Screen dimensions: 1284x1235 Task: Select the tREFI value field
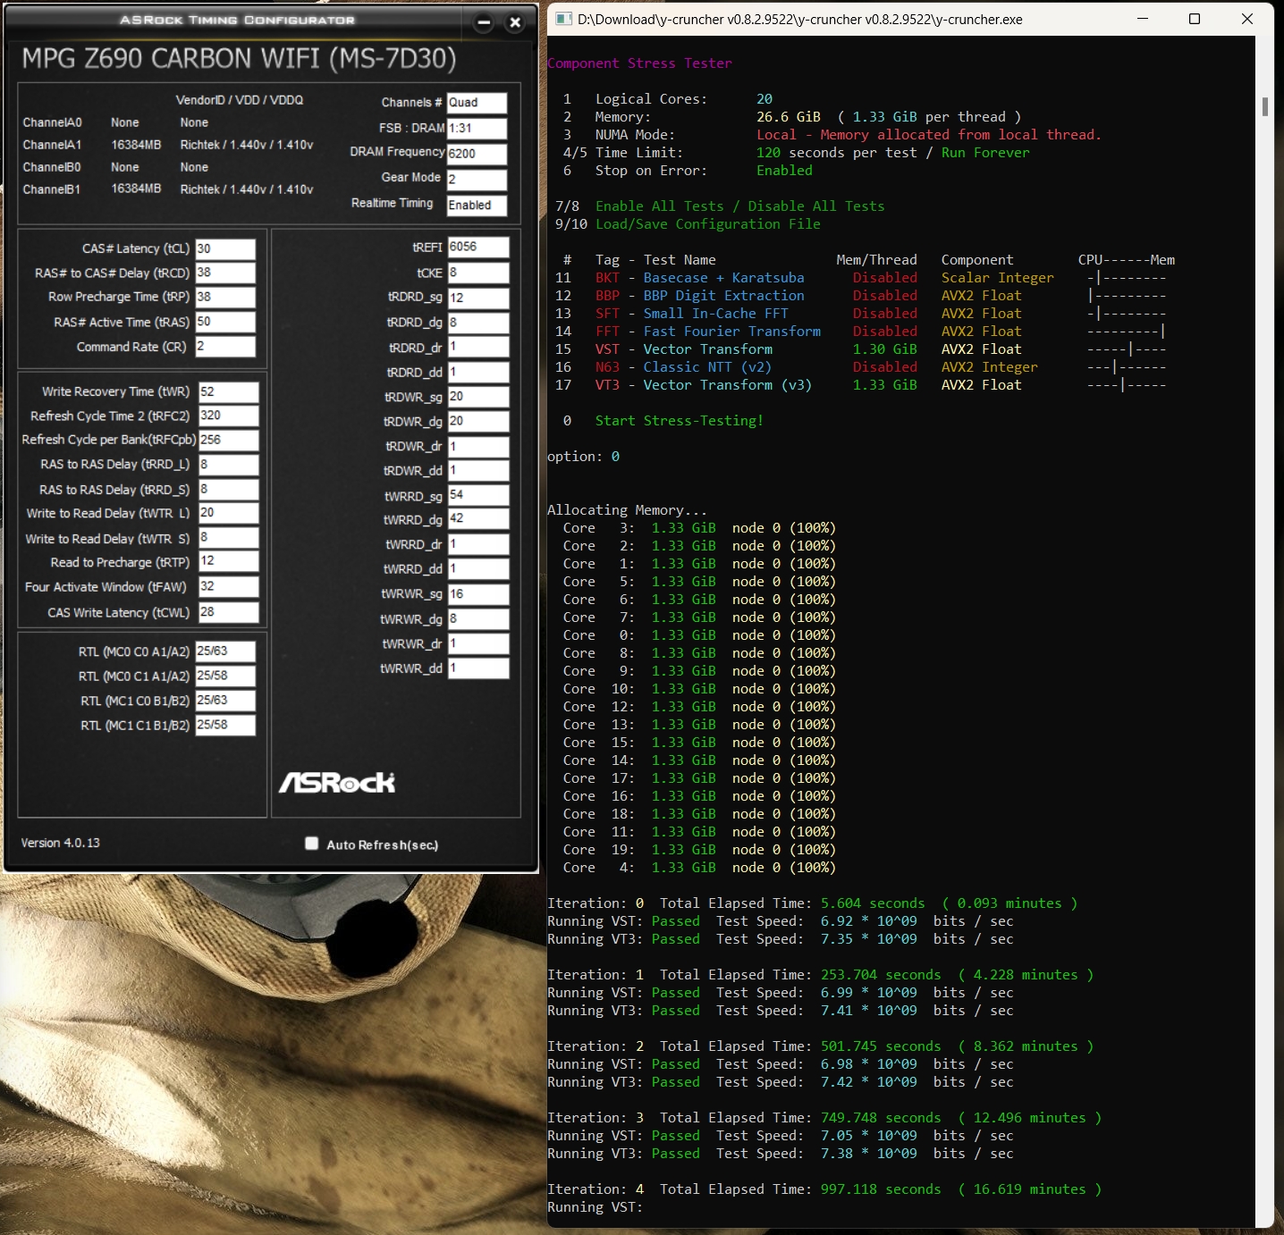point(477,248)
